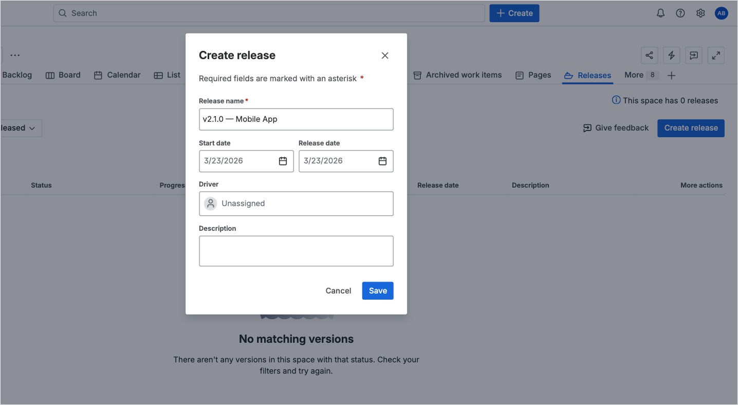738x405 pixels.
Task: Cancel the Create release dialog
Action: 338,291
